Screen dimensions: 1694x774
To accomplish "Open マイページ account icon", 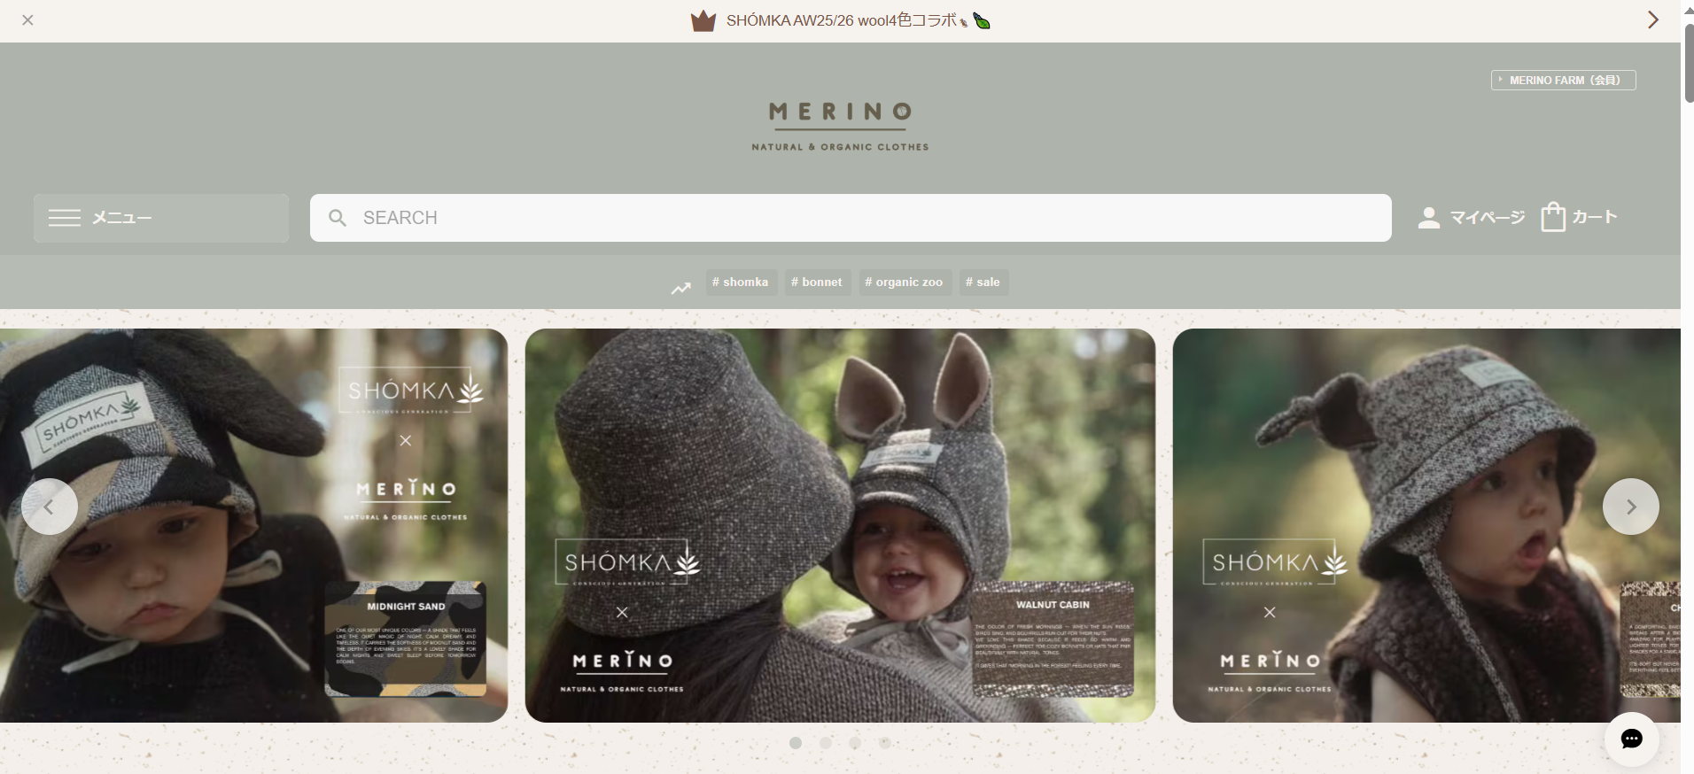I will click(x=1428, y=218).
